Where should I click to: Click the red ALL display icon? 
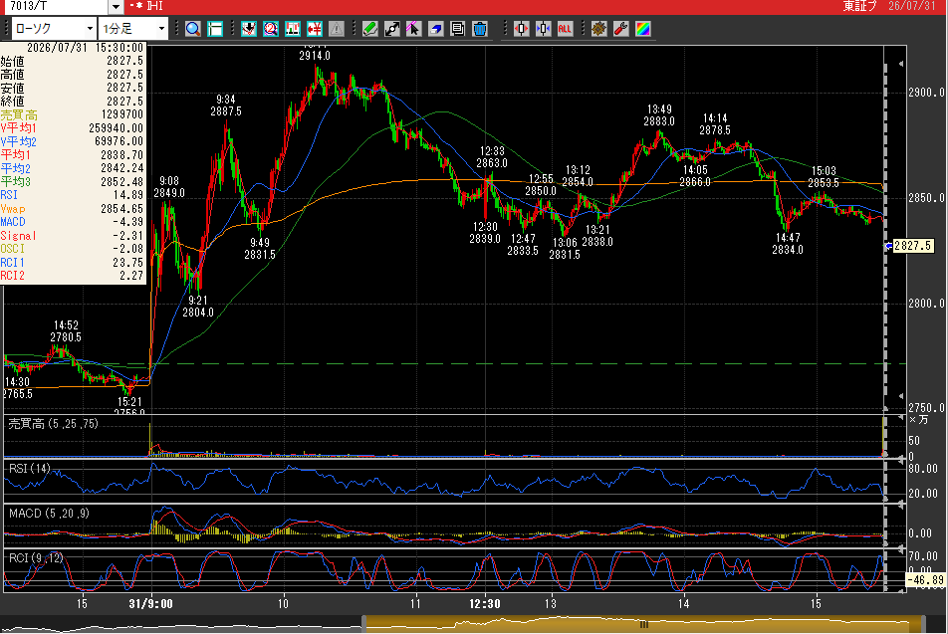pyautogui.click(x=565, y=29)
